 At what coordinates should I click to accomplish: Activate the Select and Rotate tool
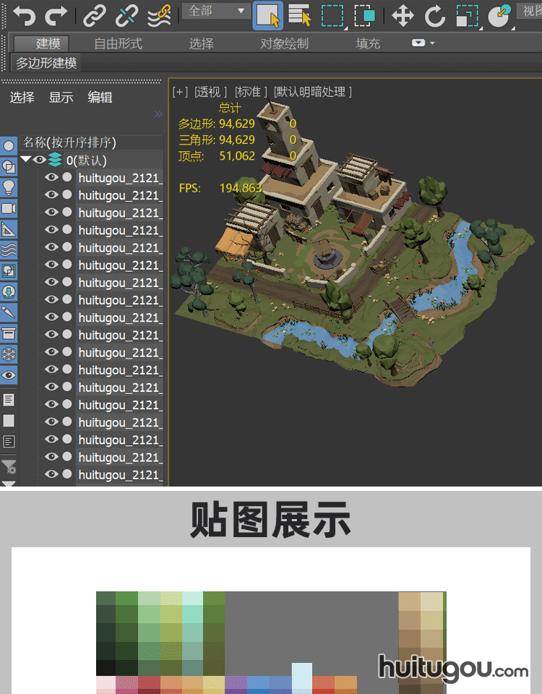434,14
